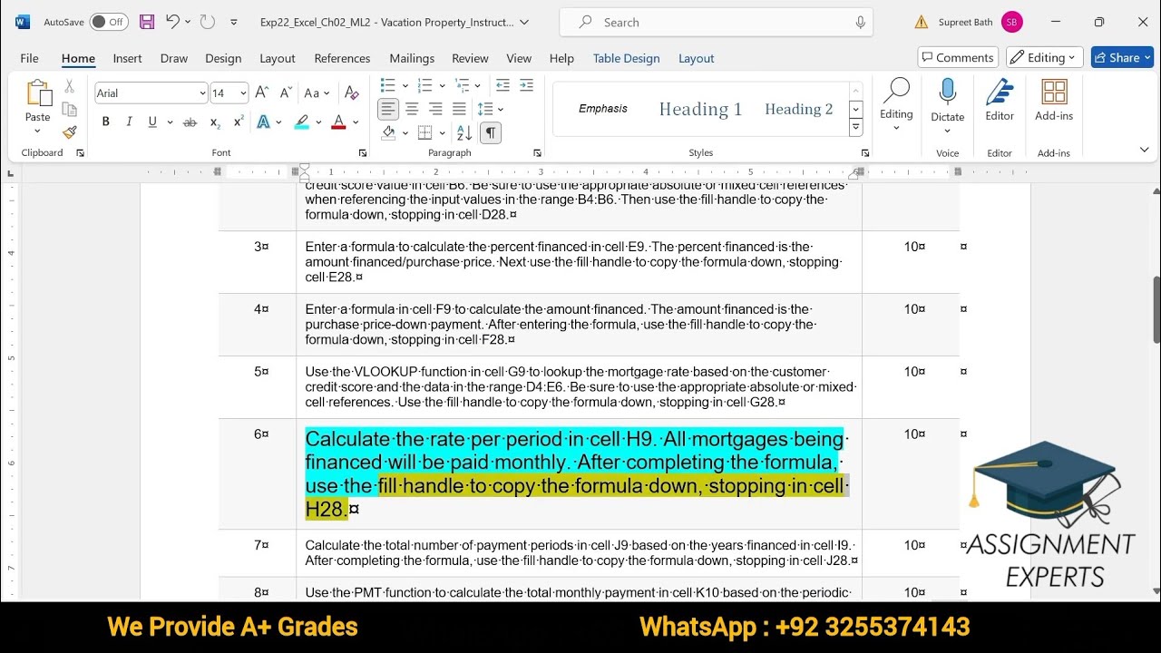Increase font size

pyautogui.click(x=261, y=93)
